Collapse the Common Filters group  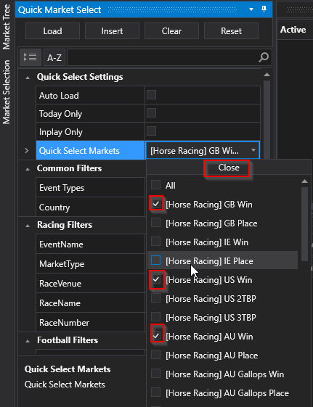pos(28,169)
